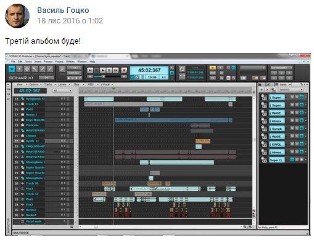Click the large 45:02:367 transport time display

[x=149, y=70]
